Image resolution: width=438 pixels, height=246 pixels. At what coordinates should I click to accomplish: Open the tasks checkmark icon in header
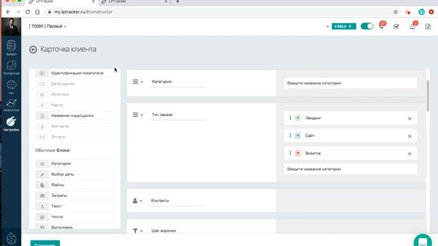click(x=396, y=26)
